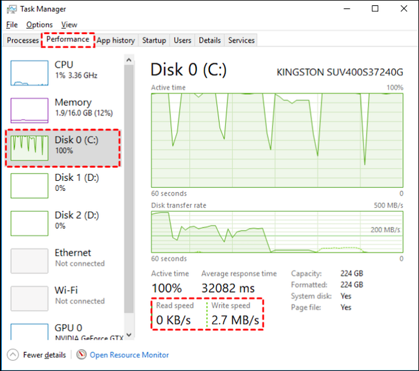The width and height of the screenshot is (419, 371).
Task: Switch to the Processes tab
Action: click(23, 40)
